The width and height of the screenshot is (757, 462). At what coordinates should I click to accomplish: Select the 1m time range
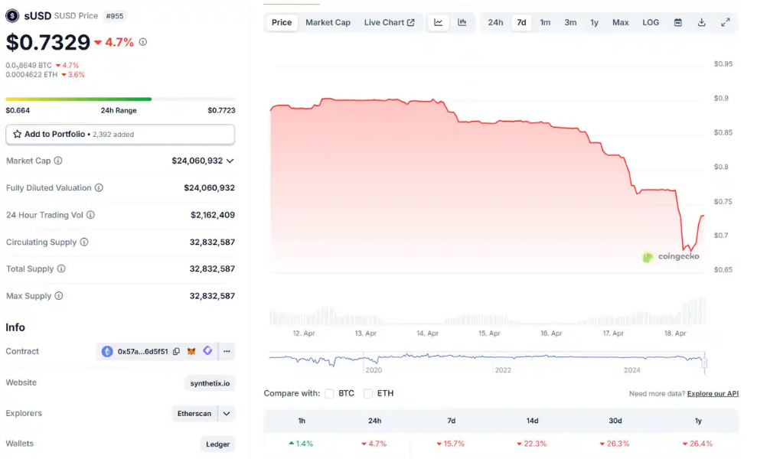pyautogui.click(x=545, y=22)
